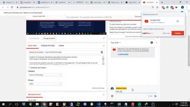Click the YouTube icon in LastPass popup
Viewport: 190px width, 107px height.
[146, 21]
